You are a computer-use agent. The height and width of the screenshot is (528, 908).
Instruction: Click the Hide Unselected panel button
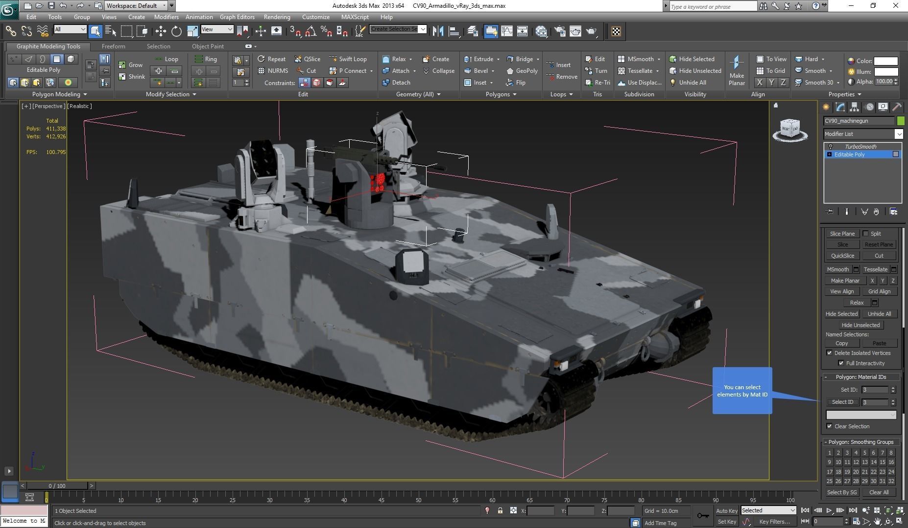pyautogui.click(x=860, y=325)
